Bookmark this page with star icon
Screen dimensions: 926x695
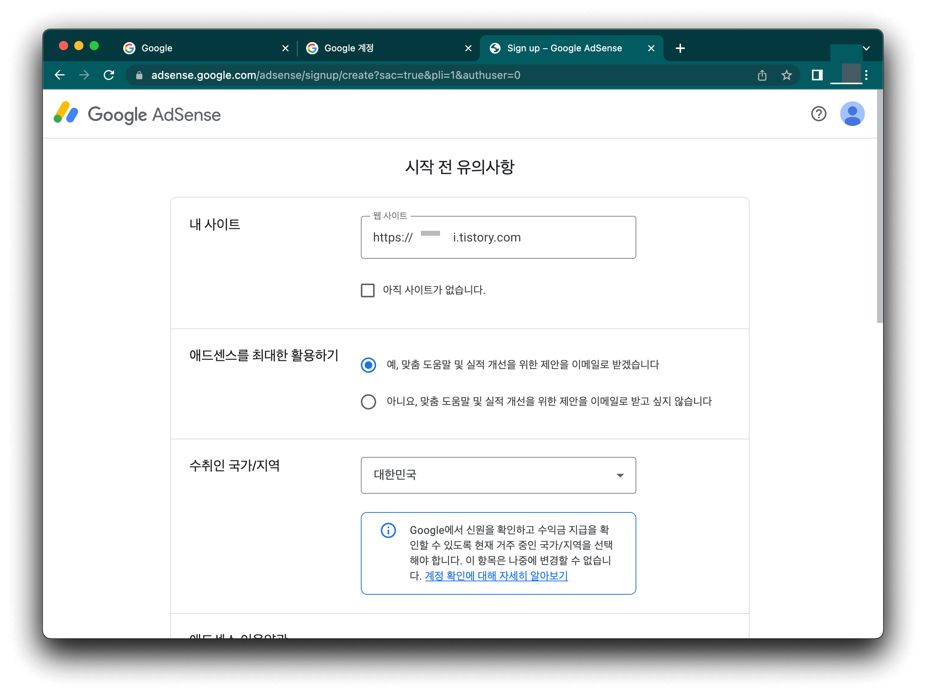786,75
